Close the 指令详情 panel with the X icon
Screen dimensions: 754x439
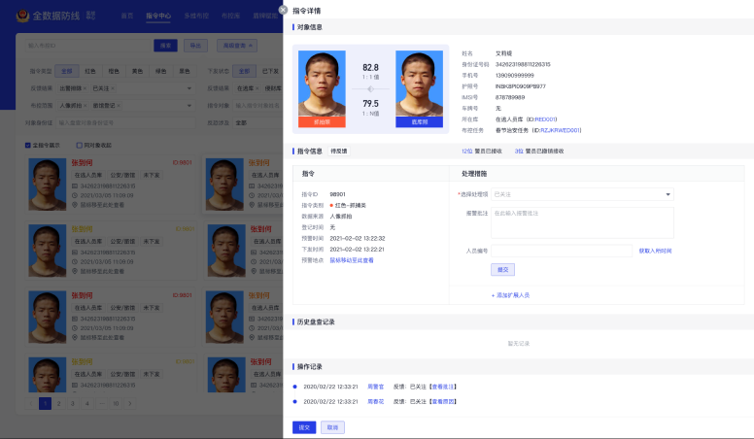(283, 10)
